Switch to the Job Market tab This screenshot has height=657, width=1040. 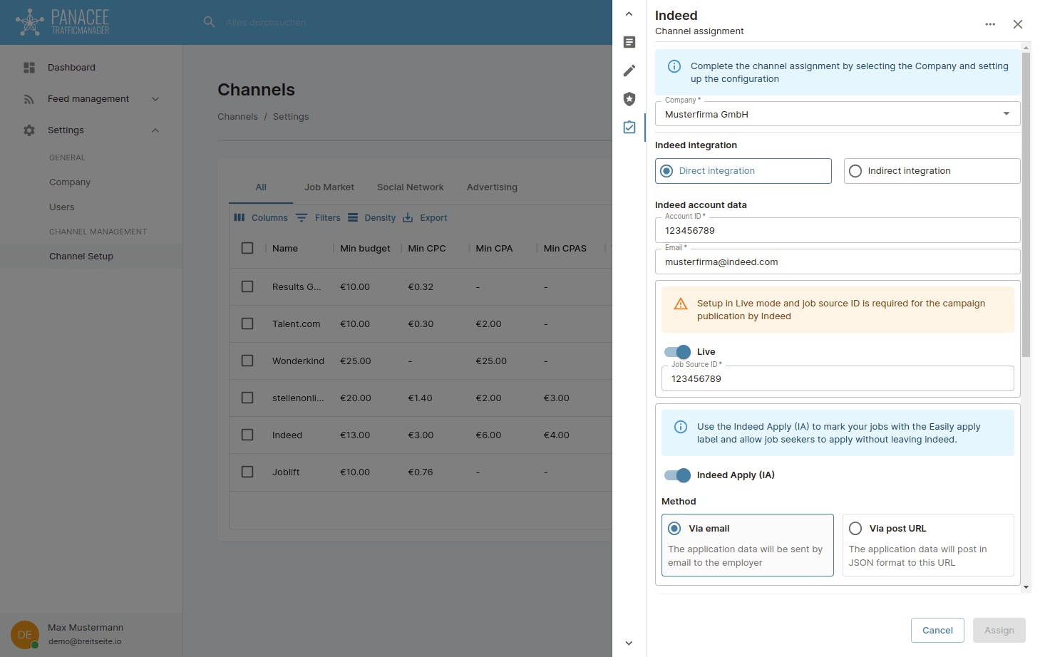tap(329, 187)
